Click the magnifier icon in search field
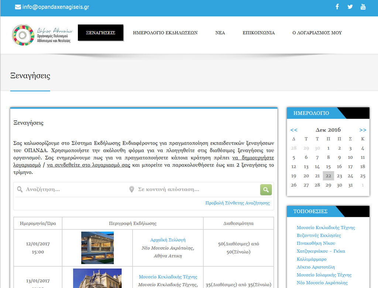 (x=20, y=190)
